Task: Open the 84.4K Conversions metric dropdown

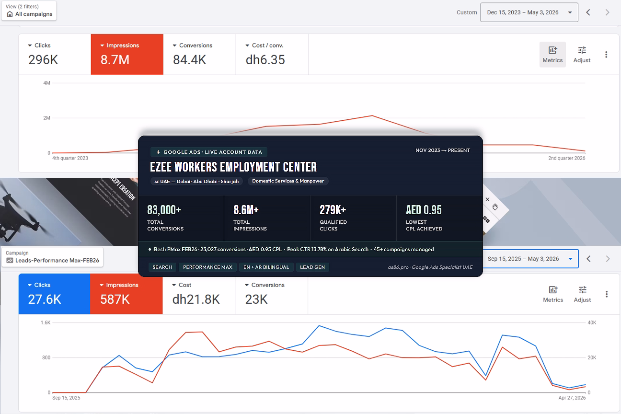Action: (199, 54)
